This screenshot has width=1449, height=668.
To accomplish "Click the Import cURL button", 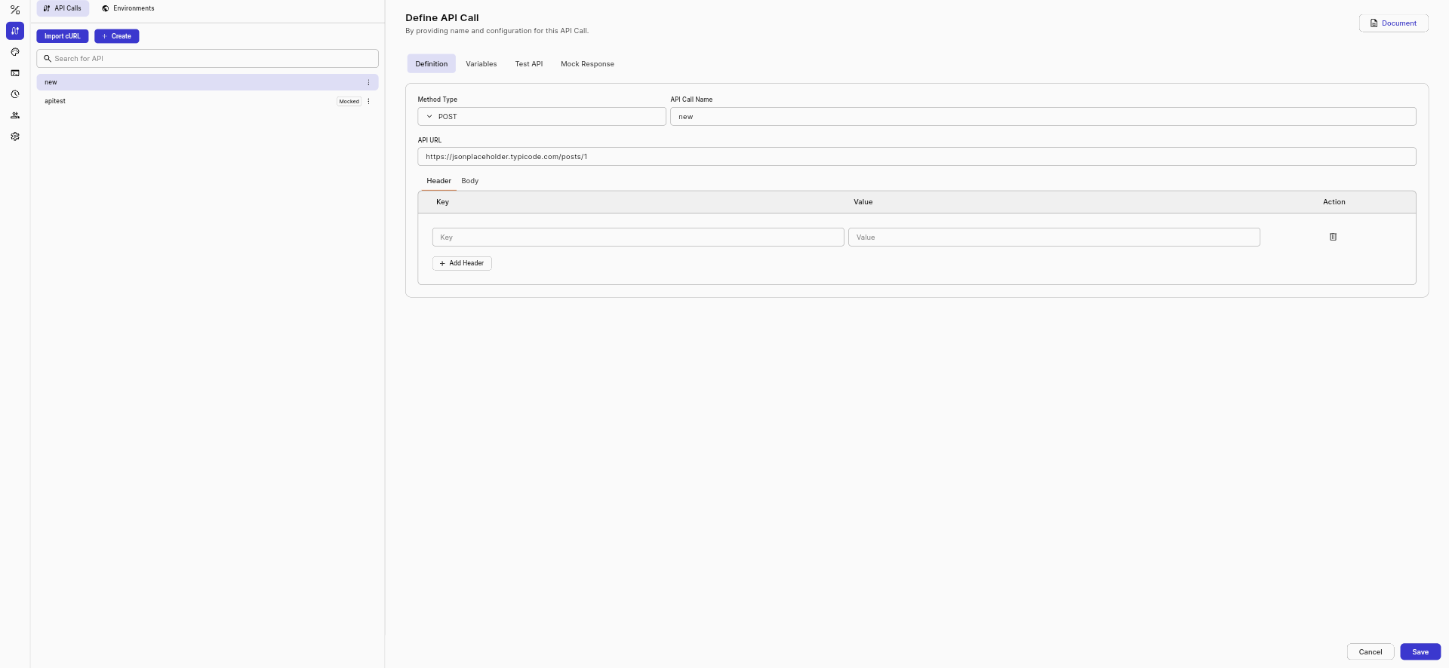I will pos(62,36).
